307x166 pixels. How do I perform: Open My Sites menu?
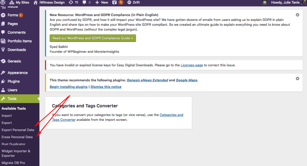pyautogui.click(x=22, y=2)
